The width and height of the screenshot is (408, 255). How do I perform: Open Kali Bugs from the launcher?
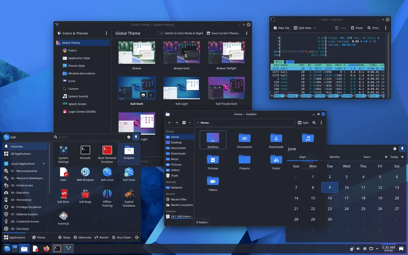[x=85, y=196]
